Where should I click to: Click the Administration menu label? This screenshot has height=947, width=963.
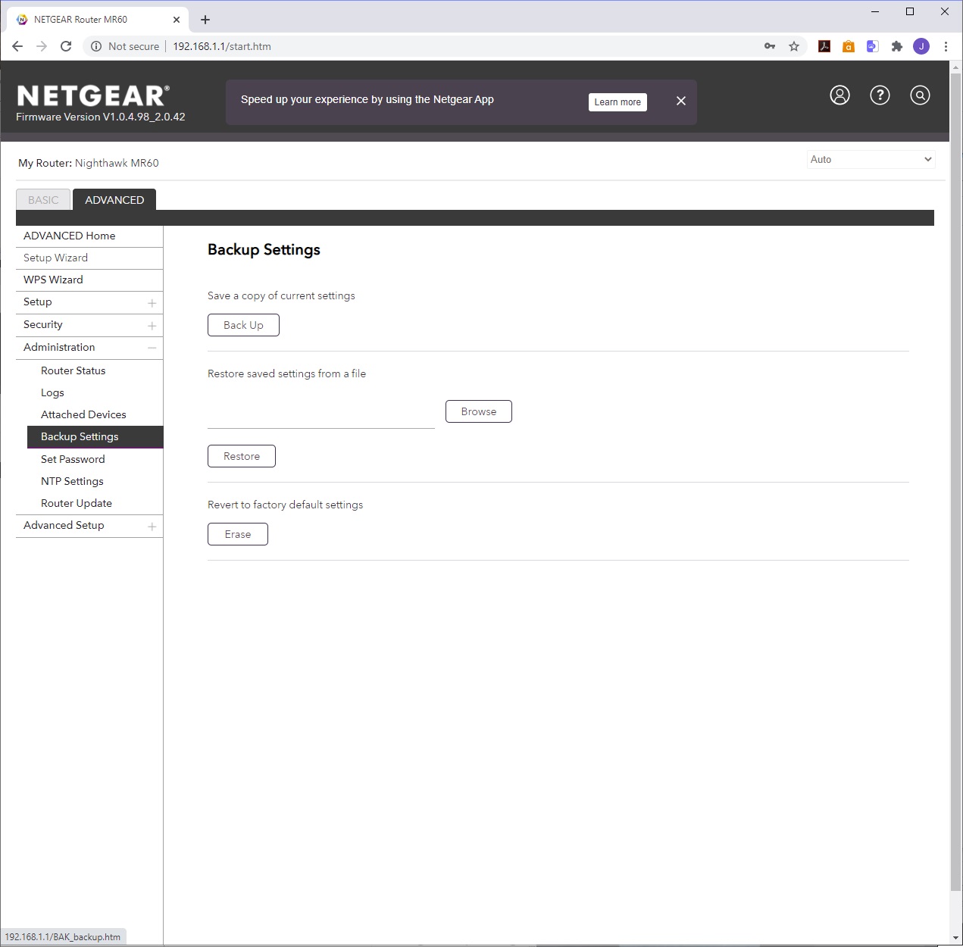point(59,347)
